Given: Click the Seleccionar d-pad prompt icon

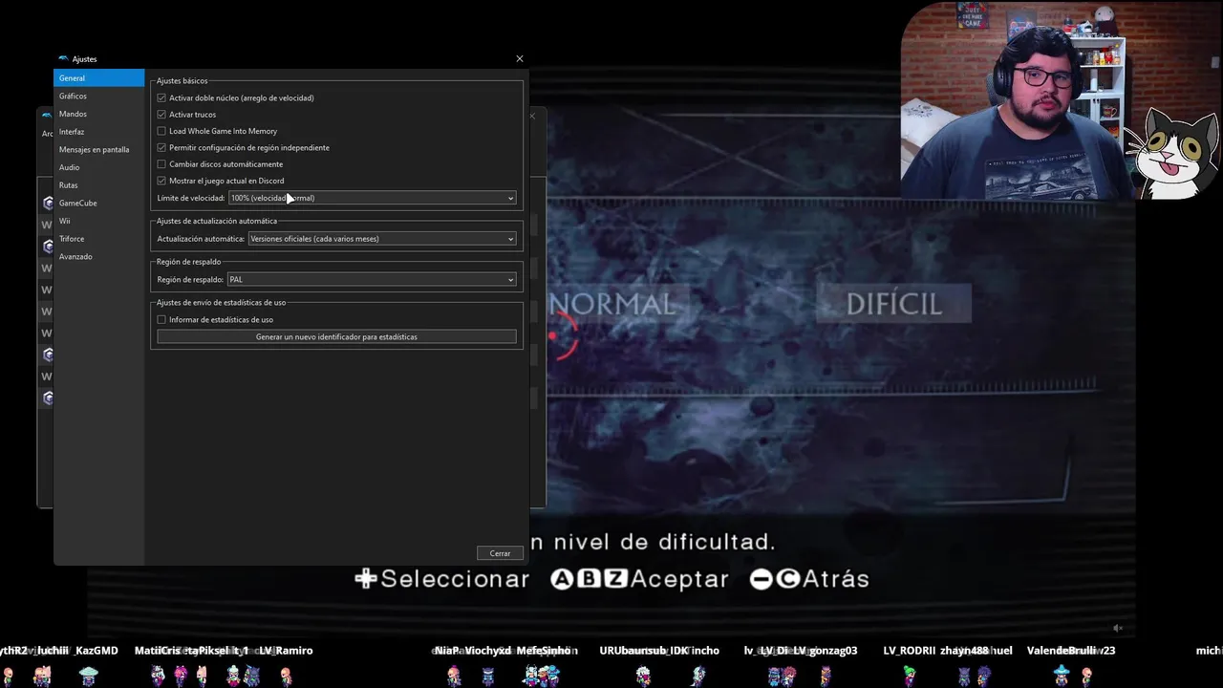Looking at the screenshot, I should [x=366, y=578].
